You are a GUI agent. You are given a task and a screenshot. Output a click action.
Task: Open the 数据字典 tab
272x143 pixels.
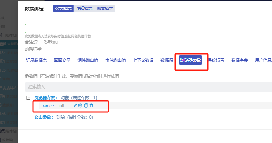click(x=239, y=60)
